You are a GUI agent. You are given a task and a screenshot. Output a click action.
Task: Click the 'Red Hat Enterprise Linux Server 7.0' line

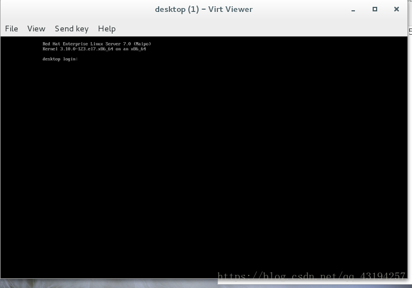(x=96, y=44)
